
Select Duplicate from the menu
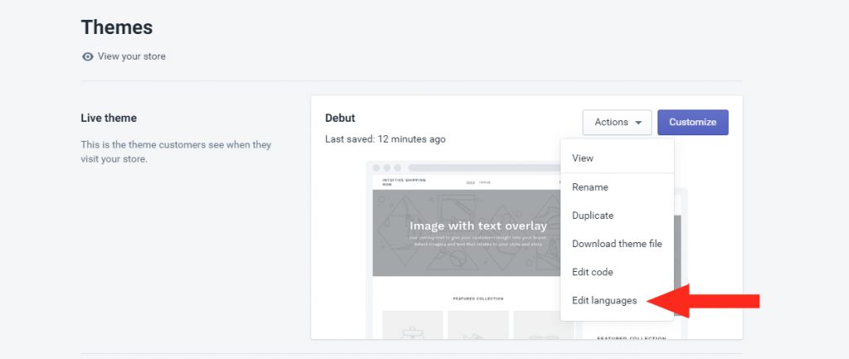click(x=617, y=216)
